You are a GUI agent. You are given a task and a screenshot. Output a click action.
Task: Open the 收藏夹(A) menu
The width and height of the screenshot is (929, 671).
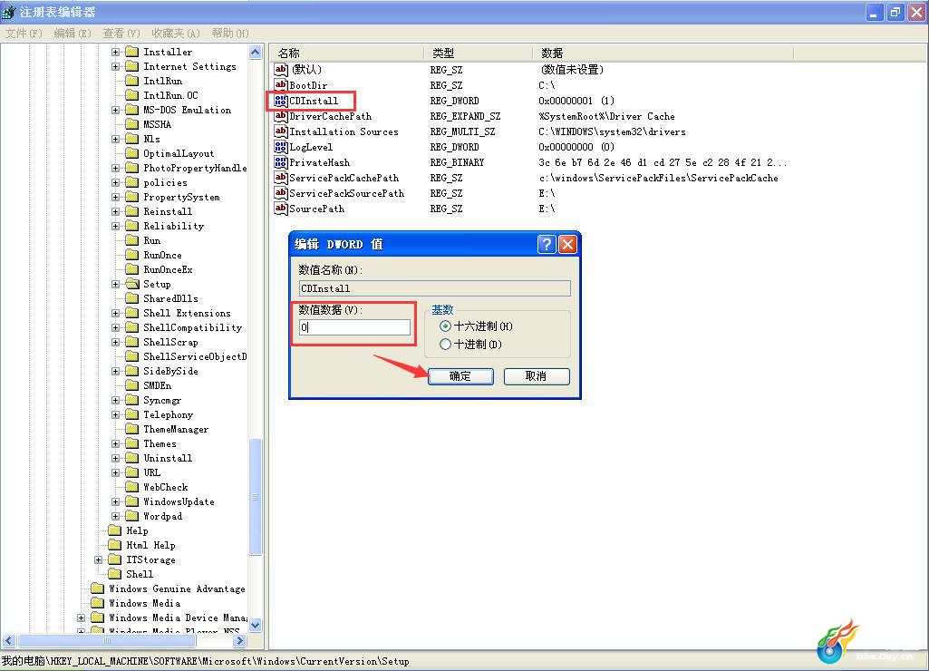176,34
